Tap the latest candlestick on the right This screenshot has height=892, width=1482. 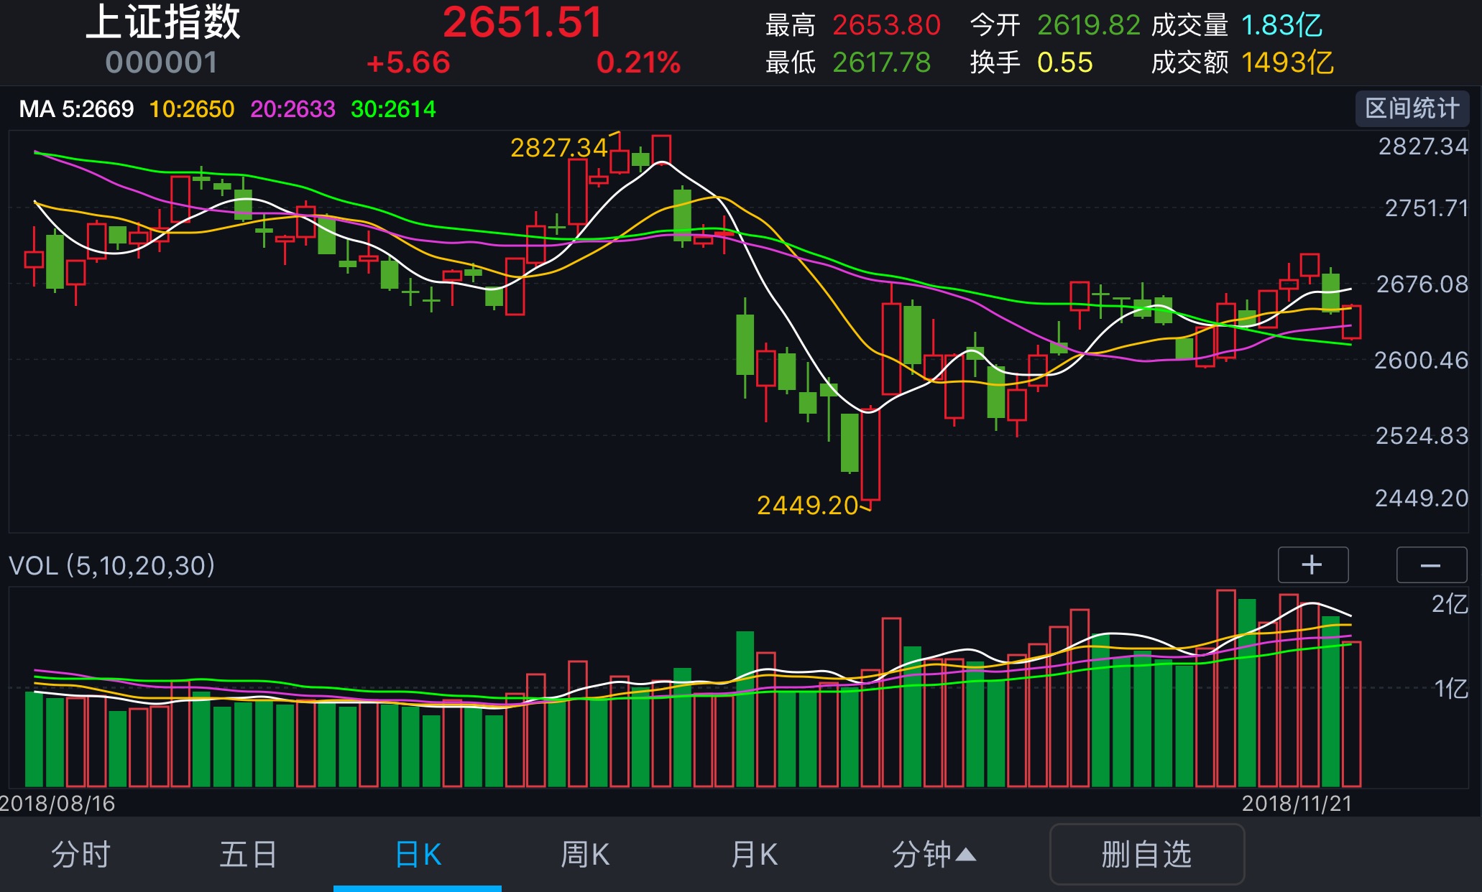pos(1351,322)
